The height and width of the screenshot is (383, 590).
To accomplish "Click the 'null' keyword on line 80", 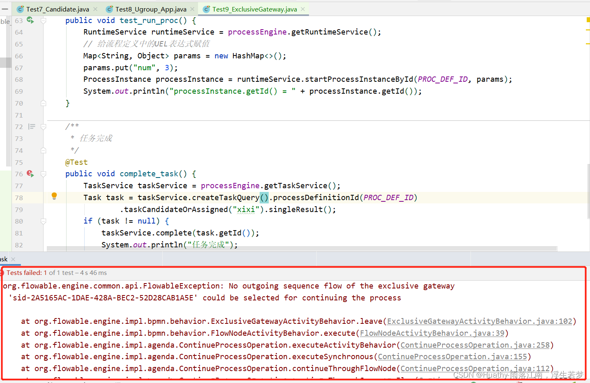I will (147, 221).
